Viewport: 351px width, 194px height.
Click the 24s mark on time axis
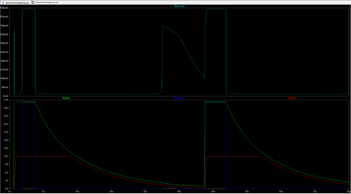[111, 192]
